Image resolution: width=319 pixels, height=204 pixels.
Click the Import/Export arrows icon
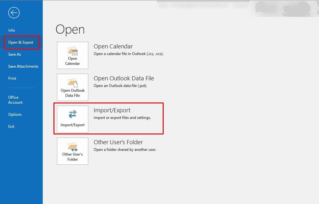[x=73, y=114]
